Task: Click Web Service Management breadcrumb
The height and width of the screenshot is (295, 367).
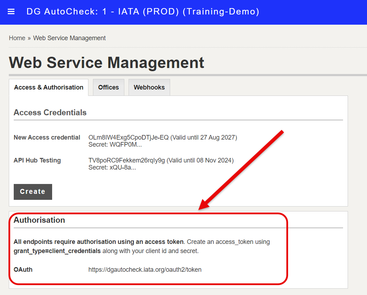Action: click(x=69, y=38)
